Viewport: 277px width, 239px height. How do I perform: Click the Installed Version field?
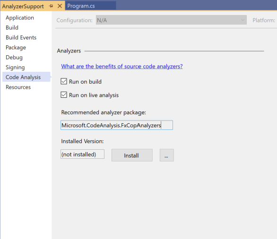(82, 154)
